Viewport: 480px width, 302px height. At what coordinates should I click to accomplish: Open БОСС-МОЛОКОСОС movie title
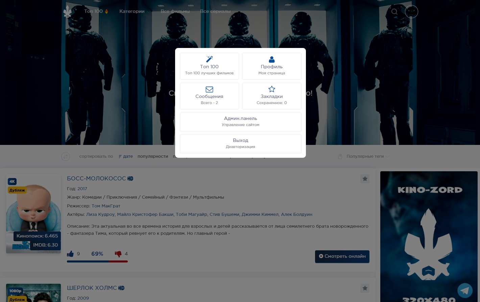point(96,178)
